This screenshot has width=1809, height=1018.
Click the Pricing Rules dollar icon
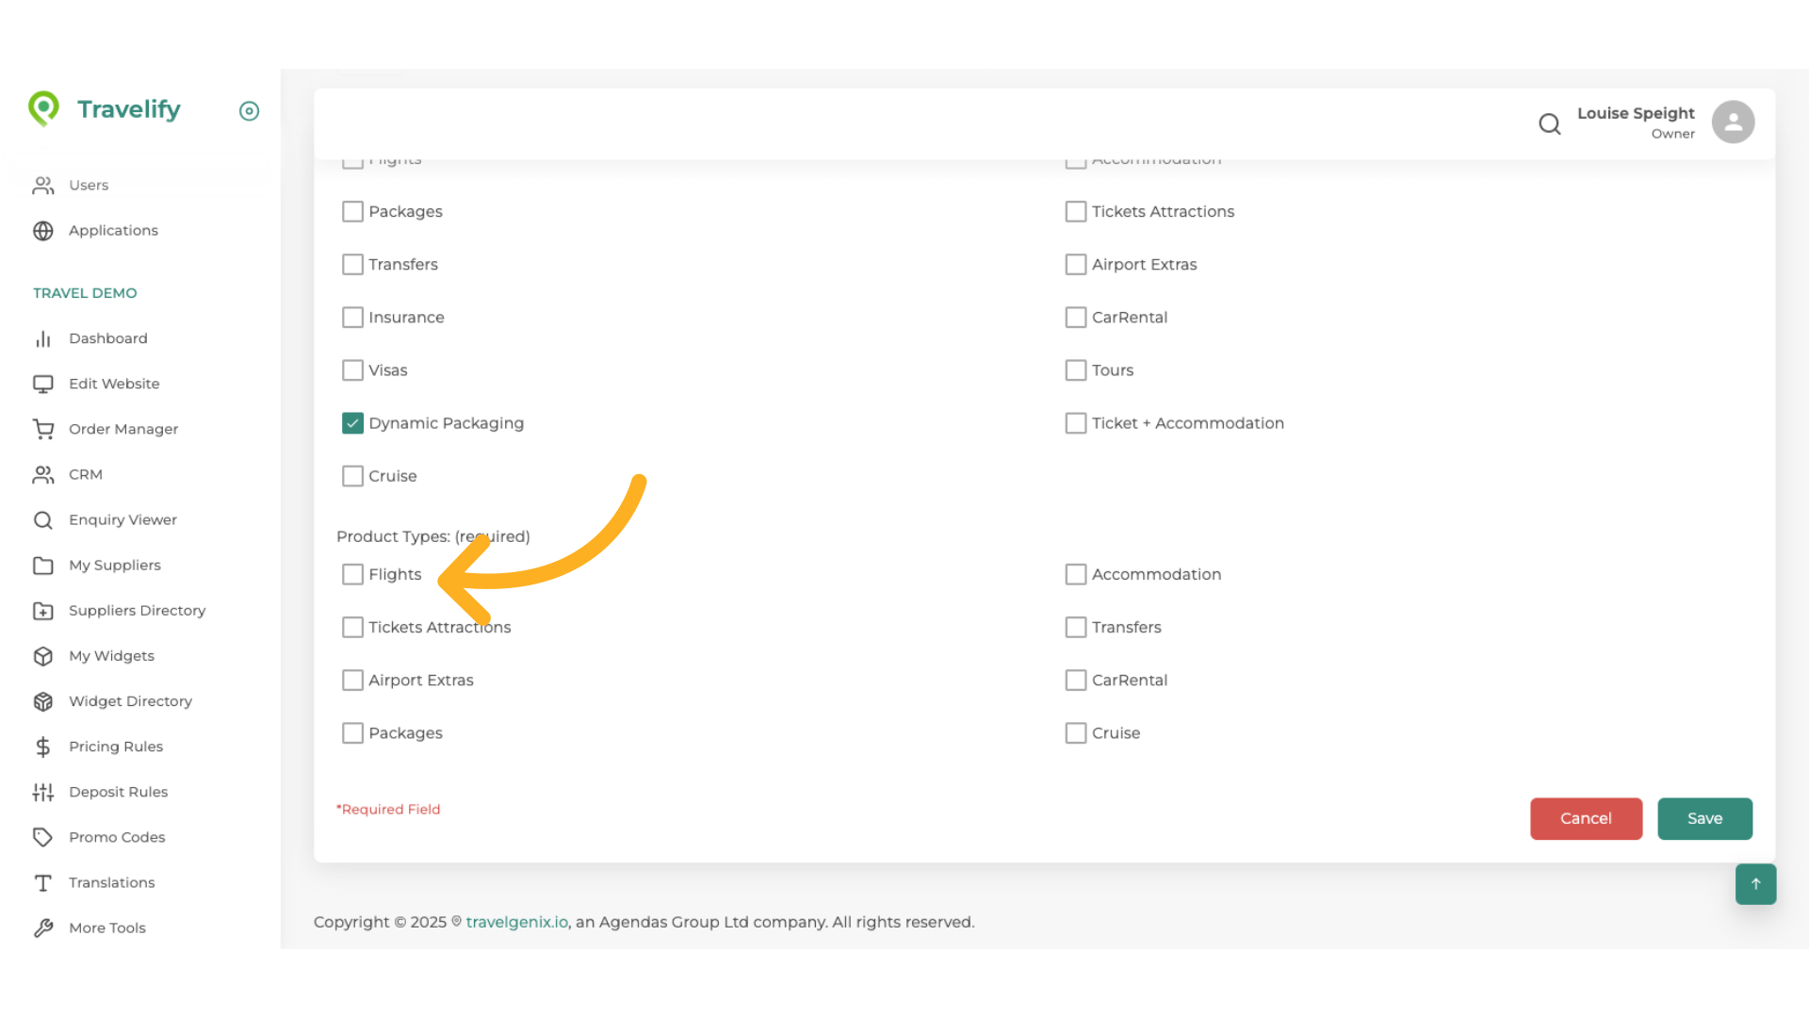point(43,747)
